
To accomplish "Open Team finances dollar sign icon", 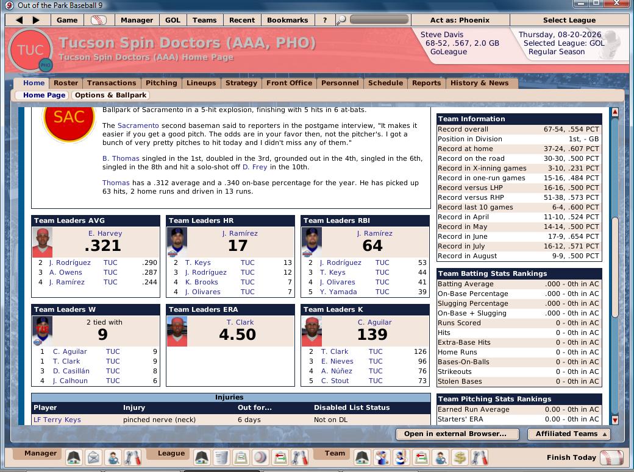I will click(460, 457).
